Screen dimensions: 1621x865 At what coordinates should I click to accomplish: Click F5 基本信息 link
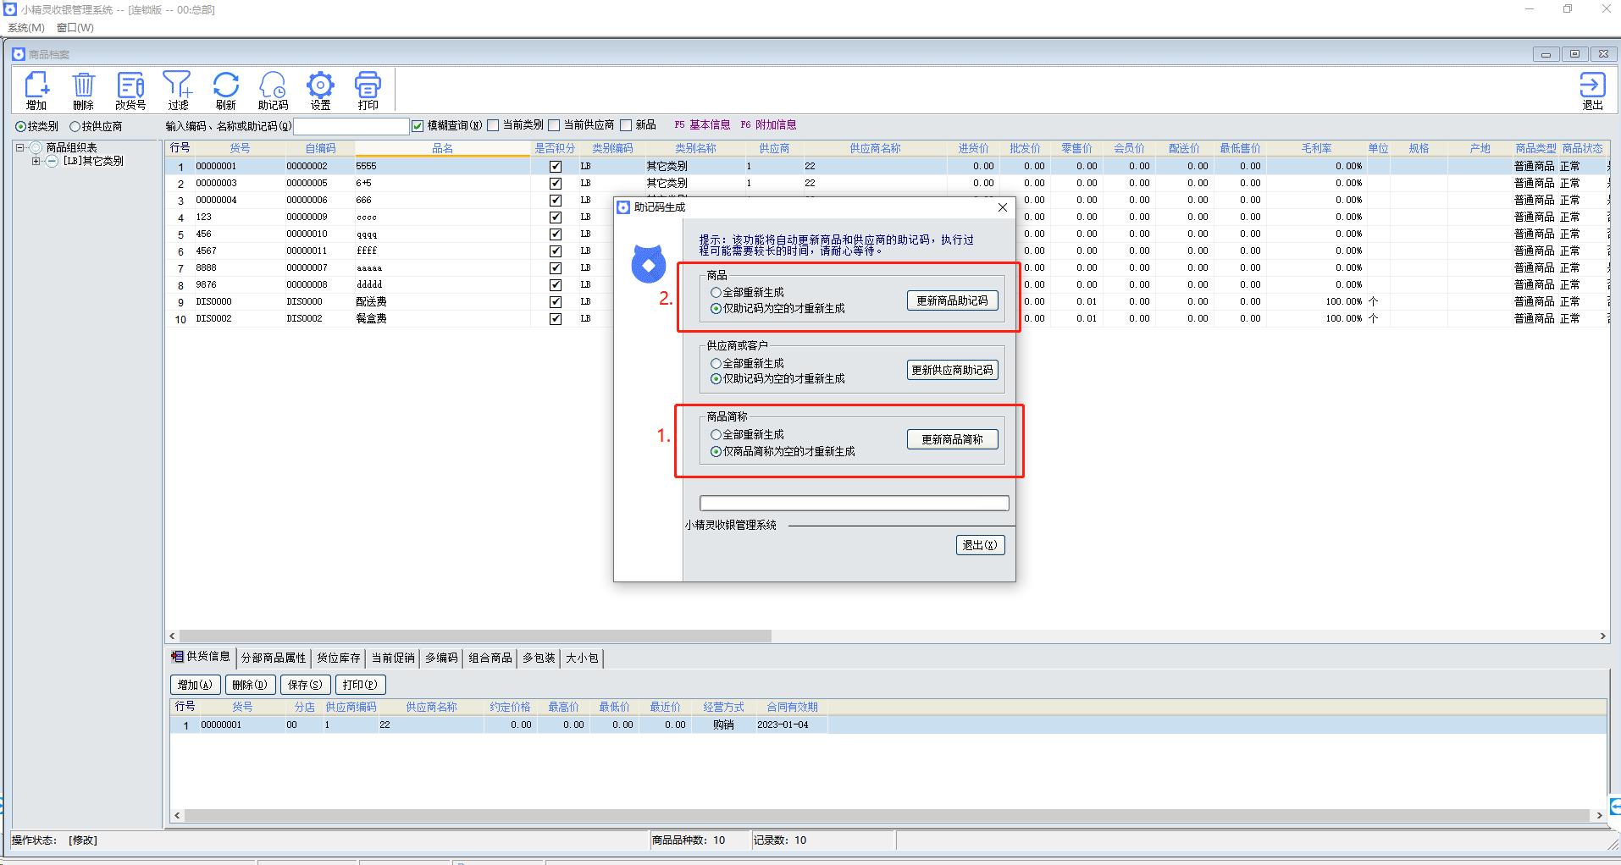pos(702,125)
